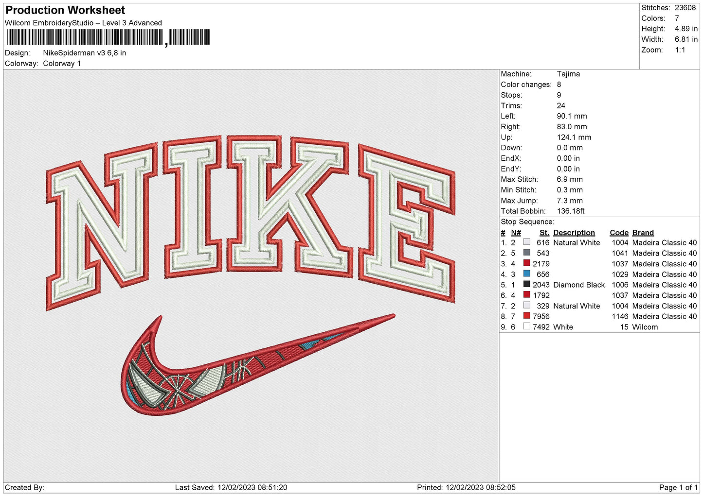The image size is (703, 496).
Task: Select the White Wilcom swatch in row 9
Action: [x=526, y=326]
